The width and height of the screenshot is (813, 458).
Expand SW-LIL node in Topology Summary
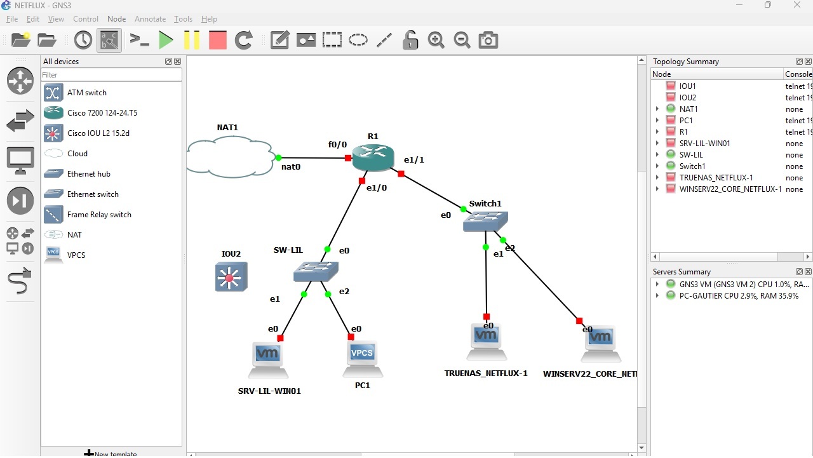coord(657,155)
